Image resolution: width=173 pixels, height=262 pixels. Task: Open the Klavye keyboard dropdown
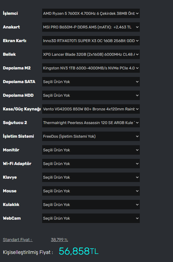(91, 177)
